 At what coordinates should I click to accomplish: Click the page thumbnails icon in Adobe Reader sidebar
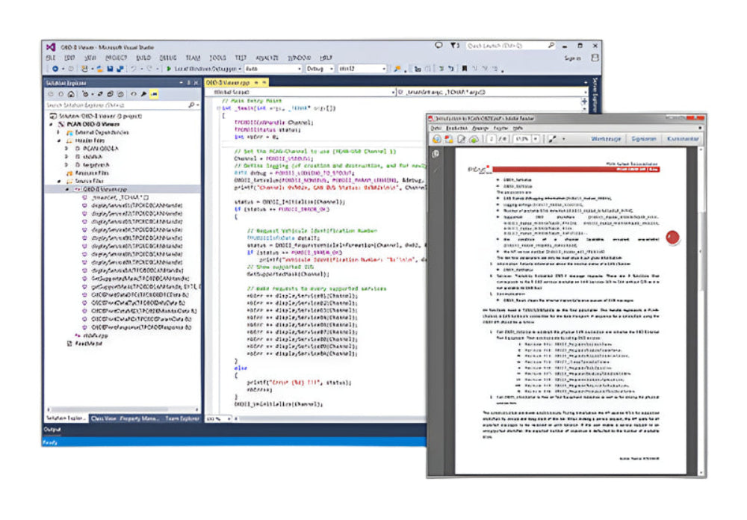434,154
